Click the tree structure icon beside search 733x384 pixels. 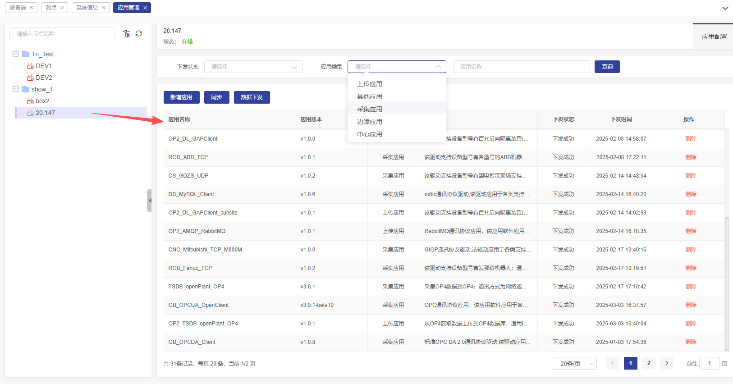coord(127,34)
